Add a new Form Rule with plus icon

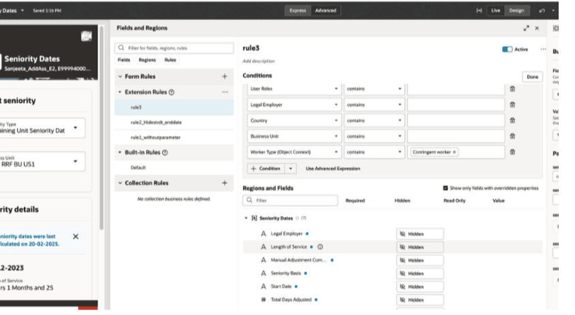pos(224,77)
